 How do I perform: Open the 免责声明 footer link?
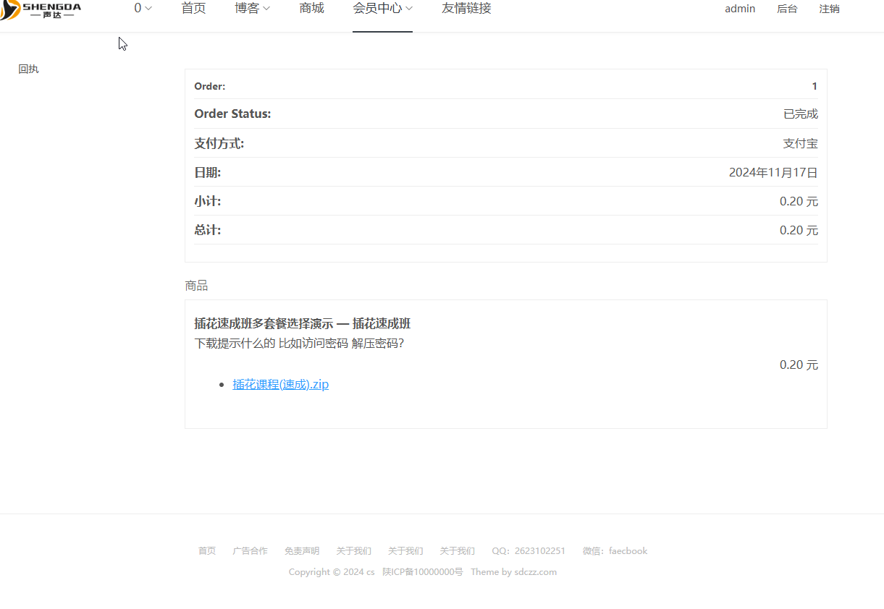(x=302, y=551)
